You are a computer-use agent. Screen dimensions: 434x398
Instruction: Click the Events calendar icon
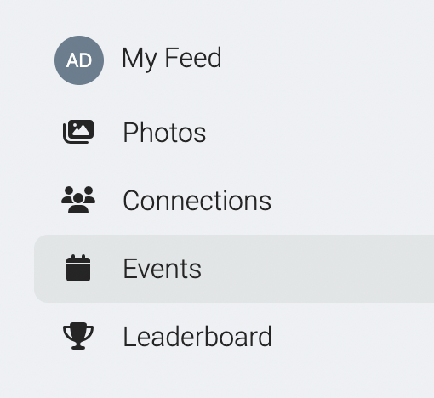pyautogui.click(x=78, y=268)
